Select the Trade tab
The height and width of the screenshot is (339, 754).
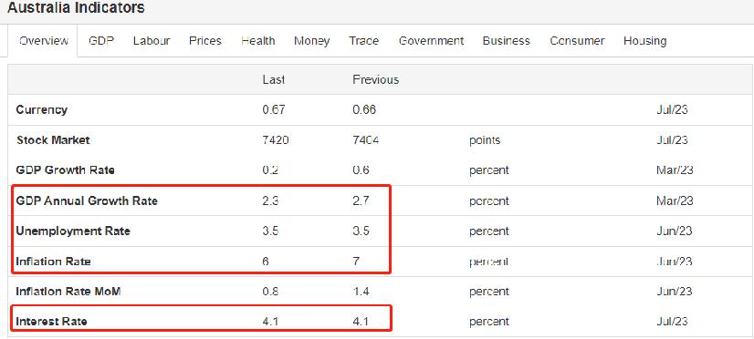tap(364, 41)
